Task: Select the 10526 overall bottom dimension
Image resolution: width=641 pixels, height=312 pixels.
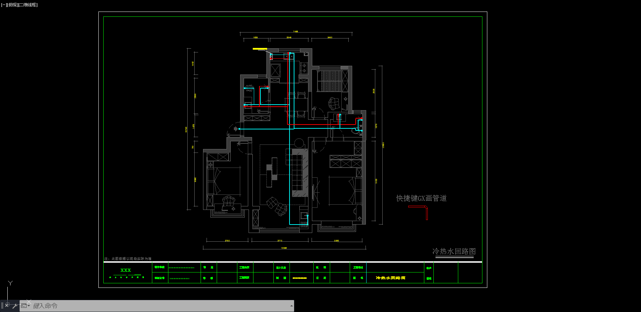Action: [x=284, y=248]
